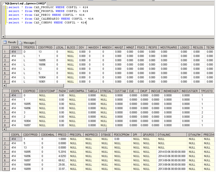Select the BLOCO column header
This screenshot has height=172, width=216.
(x=71, y=47)
